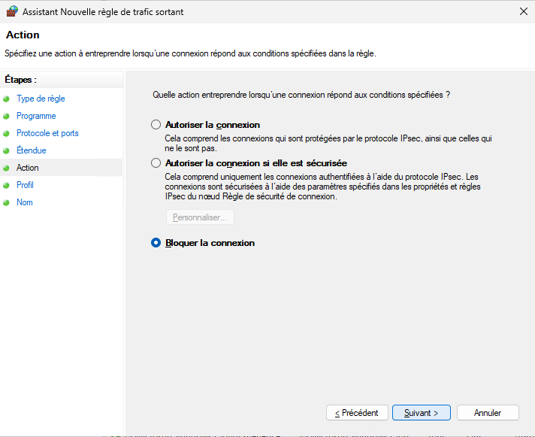Select the Autoriser la connexion radio button
Image resolution: width=535 pixels, height=437 pixels.
(x=156, y=125)
